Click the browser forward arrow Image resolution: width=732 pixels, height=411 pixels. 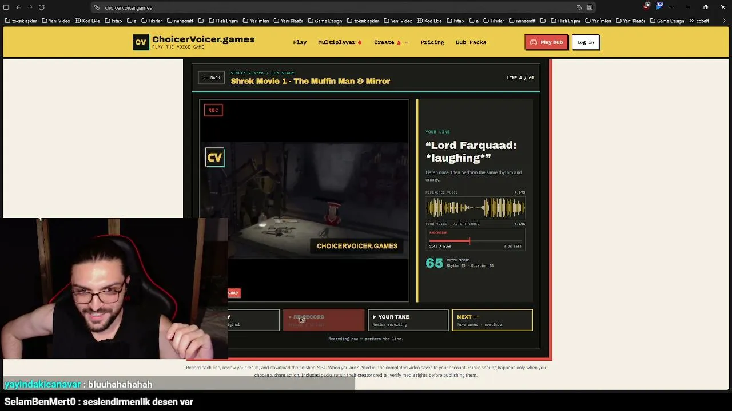tap(30, 7)
